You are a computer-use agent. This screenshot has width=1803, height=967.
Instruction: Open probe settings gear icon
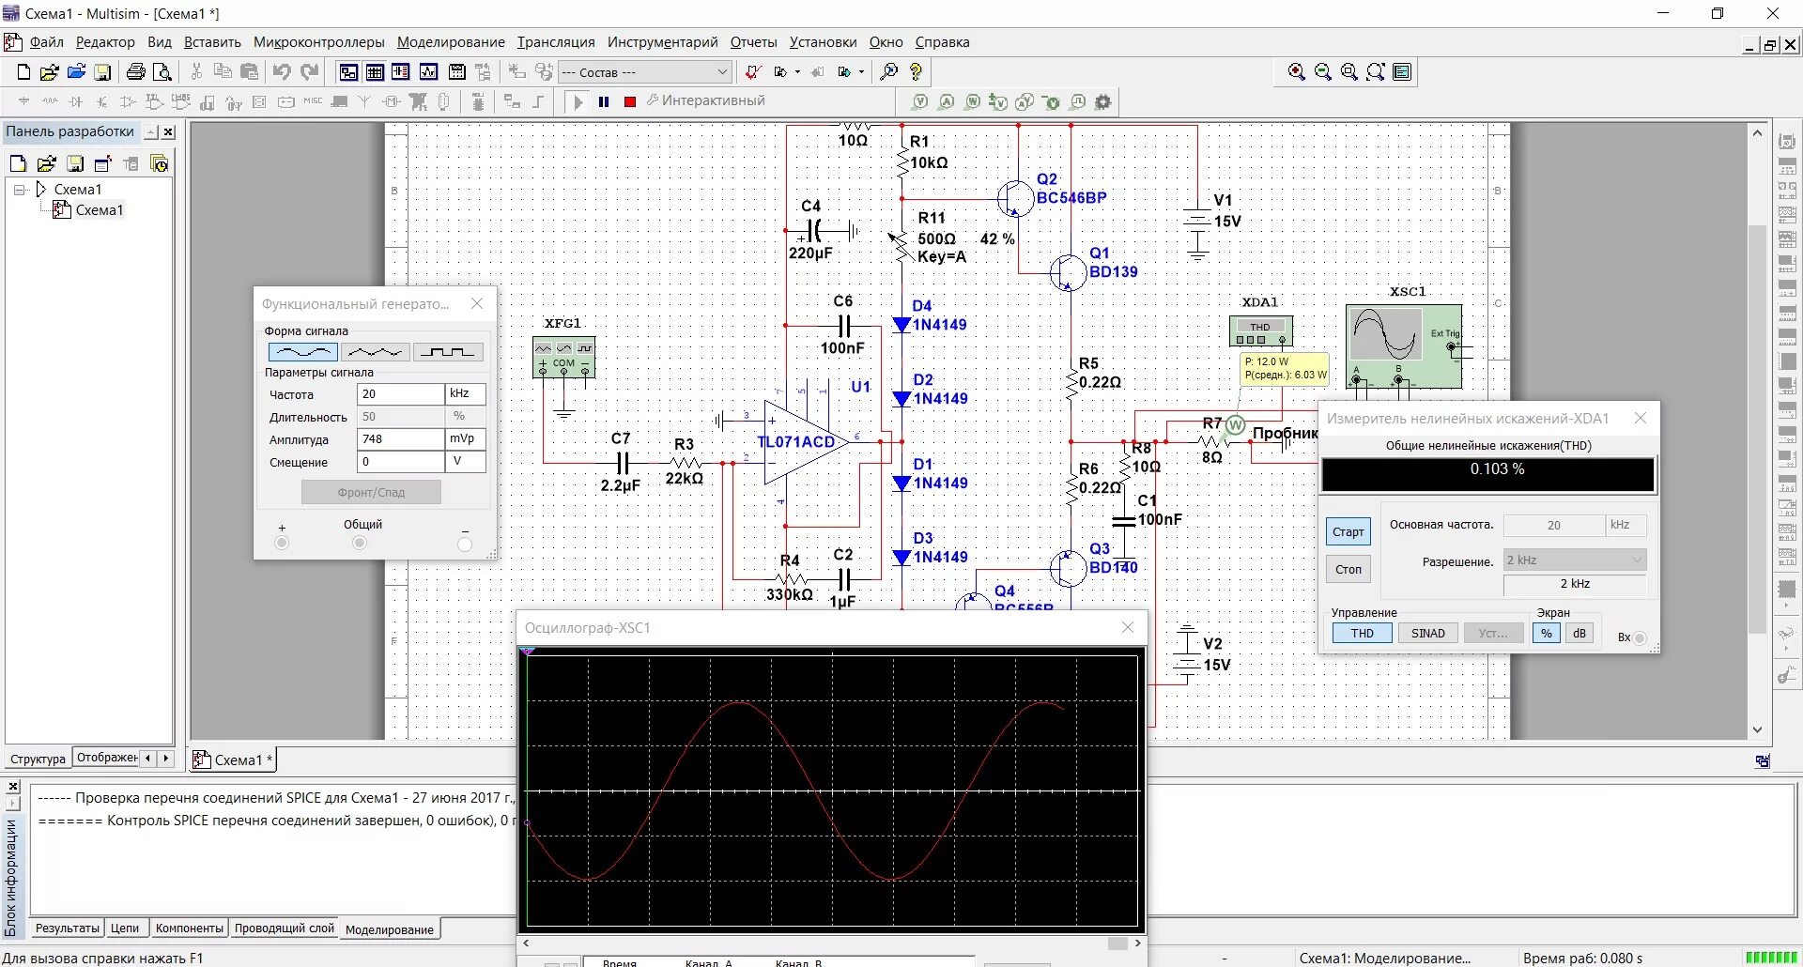tap(1103, 101)
